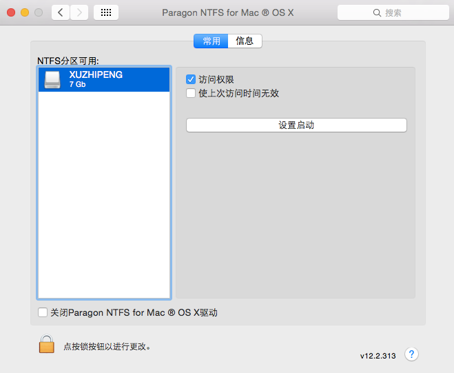Viewport: 454px width, 373px height.
Task: Click the magnifier icon in search field
Action: tap(377, 12)
